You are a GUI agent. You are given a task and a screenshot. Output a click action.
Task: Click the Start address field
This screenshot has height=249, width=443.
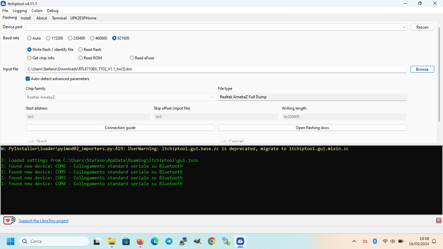tap(88, 117)
